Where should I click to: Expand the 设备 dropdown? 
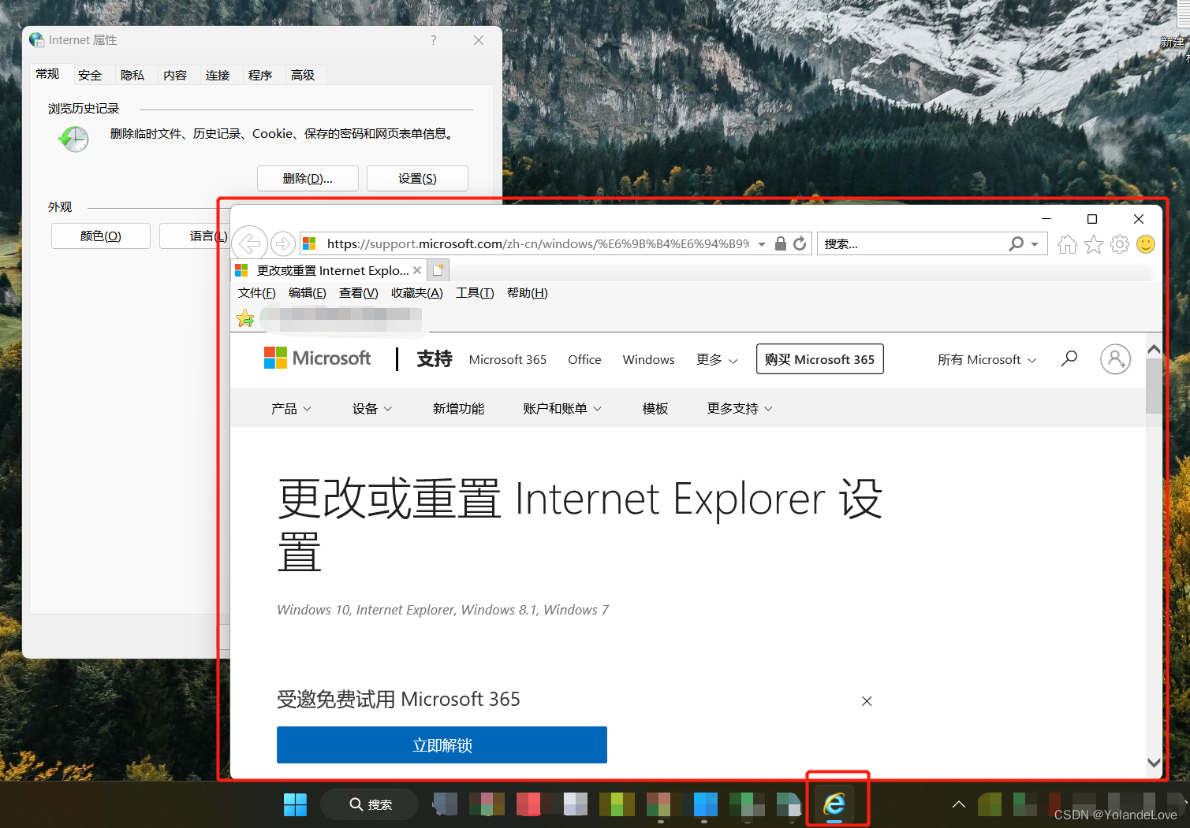[372, 408]
